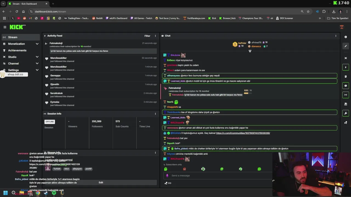
Task: Open the Stream Info three-dot menu
Action: coord(155,153)
